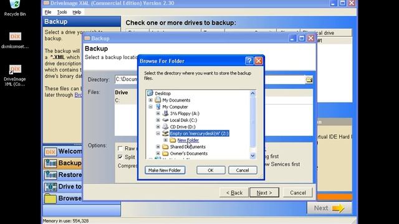The width and height of the screenshot is (399, 224).
Task: Click Next in the Backup wizard
Action: [x=264, y=193]
